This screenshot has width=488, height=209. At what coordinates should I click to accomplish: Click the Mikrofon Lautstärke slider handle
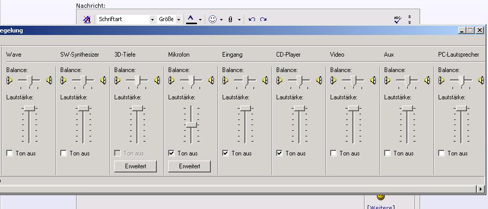[x=191, y=125]
